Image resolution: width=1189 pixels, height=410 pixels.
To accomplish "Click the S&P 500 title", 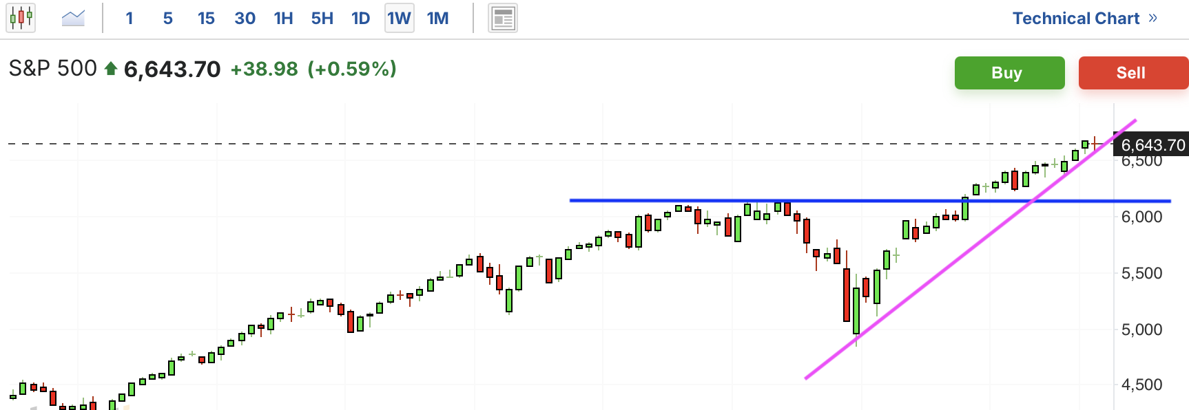I will point(53,68).
